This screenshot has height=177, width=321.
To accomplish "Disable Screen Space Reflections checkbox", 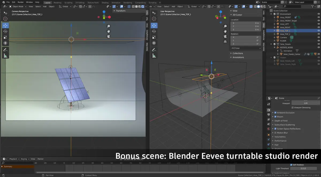I will click(x=275, y=129).
